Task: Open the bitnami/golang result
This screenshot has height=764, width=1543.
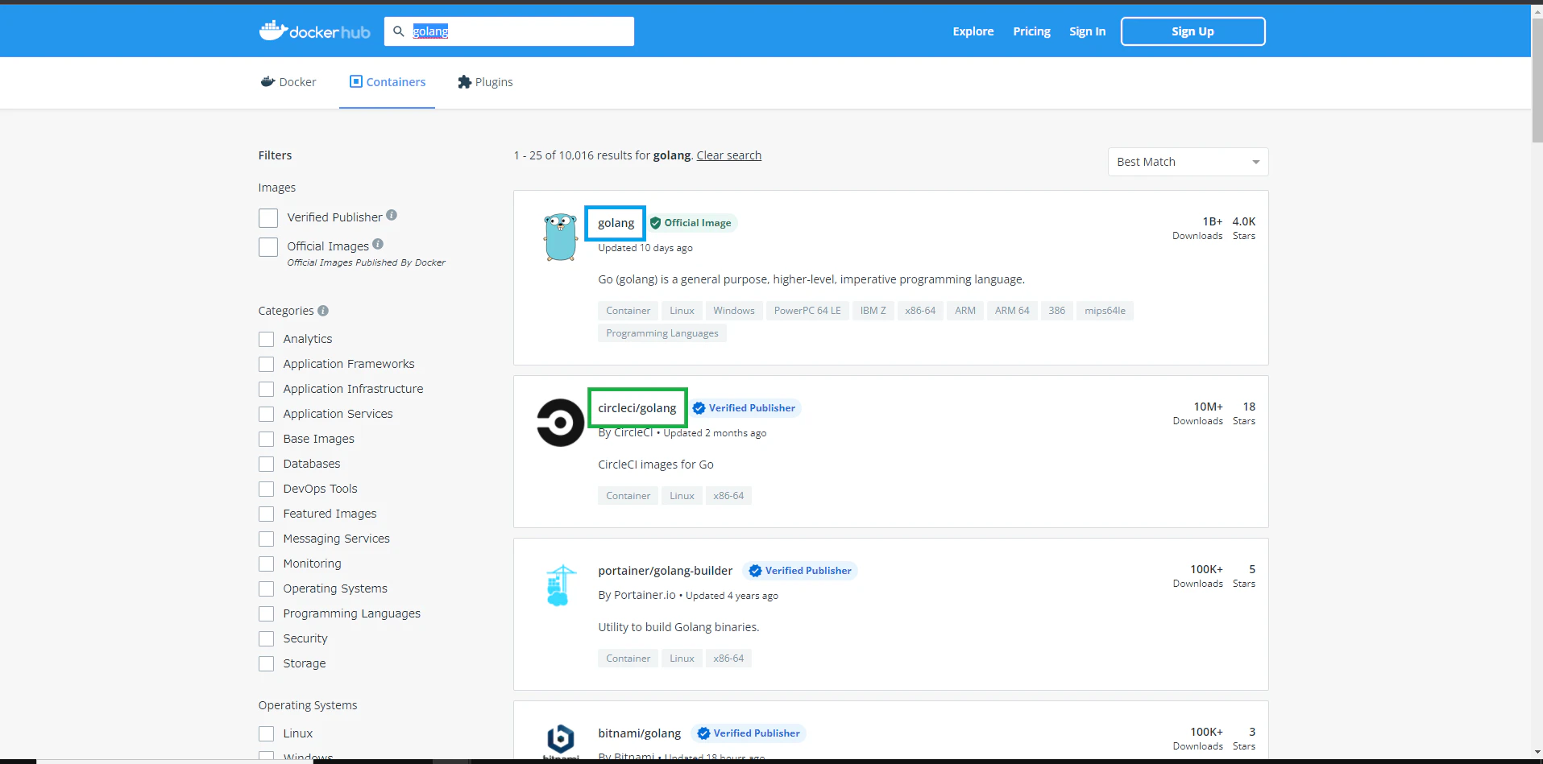Action: (x=639, y=733)
